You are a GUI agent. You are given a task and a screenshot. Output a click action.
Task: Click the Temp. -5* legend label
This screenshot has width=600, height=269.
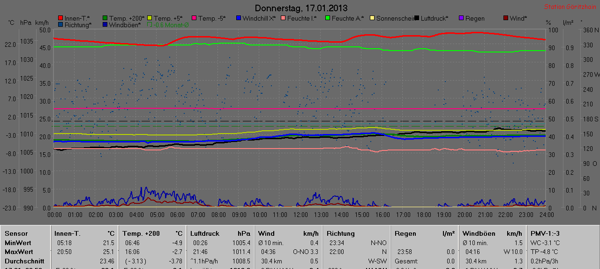[x=212, y=18]
